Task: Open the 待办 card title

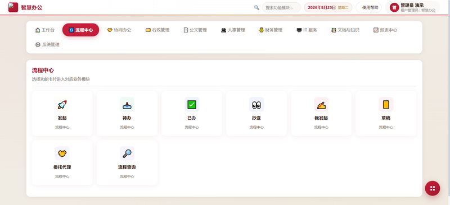Action: tap(127, 118)
